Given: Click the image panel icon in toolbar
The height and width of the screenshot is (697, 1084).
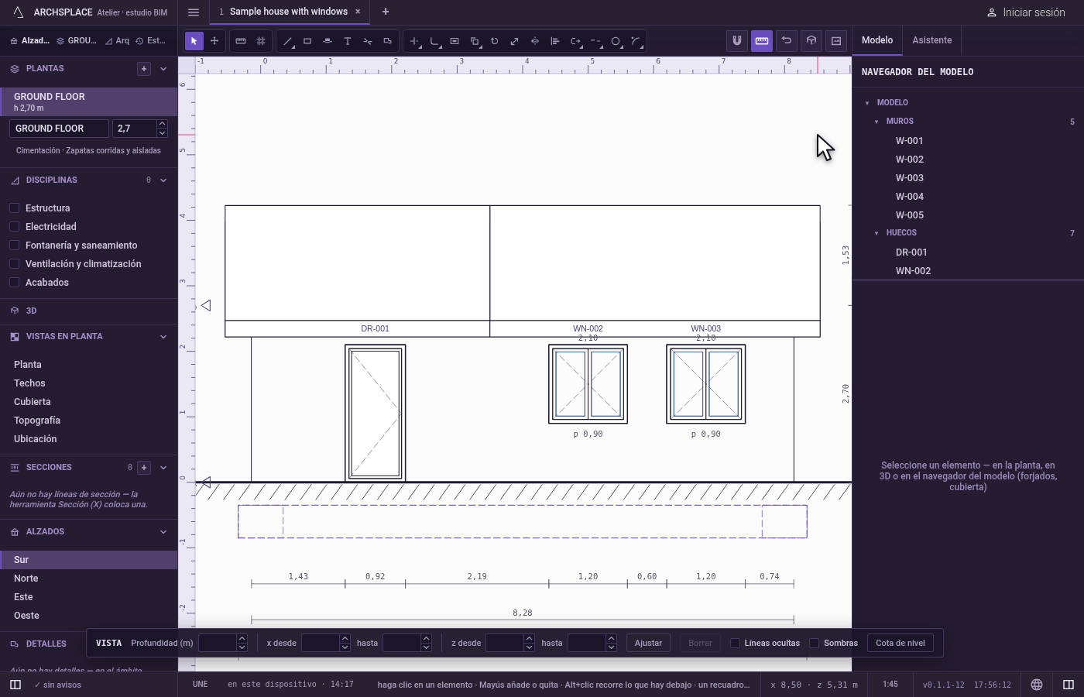Looking at the screenshot, I should tap(836, 40).
